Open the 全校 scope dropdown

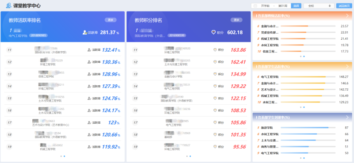click(x=319, y=6)
